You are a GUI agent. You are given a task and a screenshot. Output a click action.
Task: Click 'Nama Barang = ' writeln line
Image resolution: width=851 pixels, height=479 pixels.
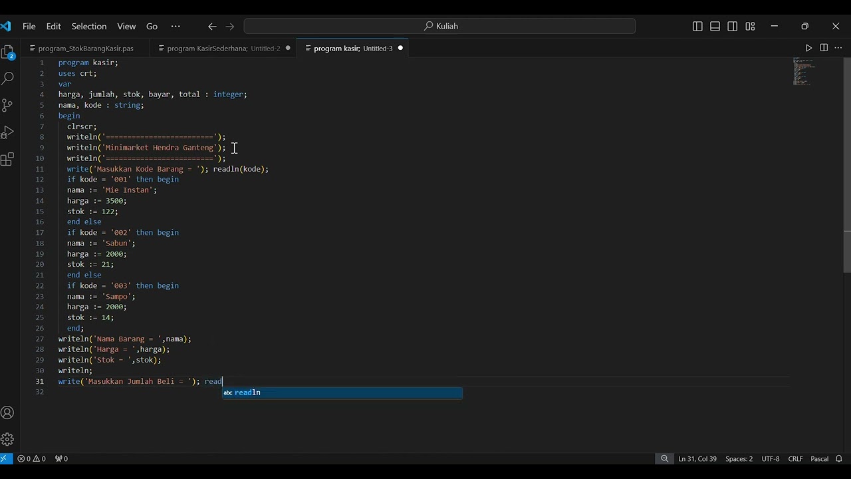(125, 339)
